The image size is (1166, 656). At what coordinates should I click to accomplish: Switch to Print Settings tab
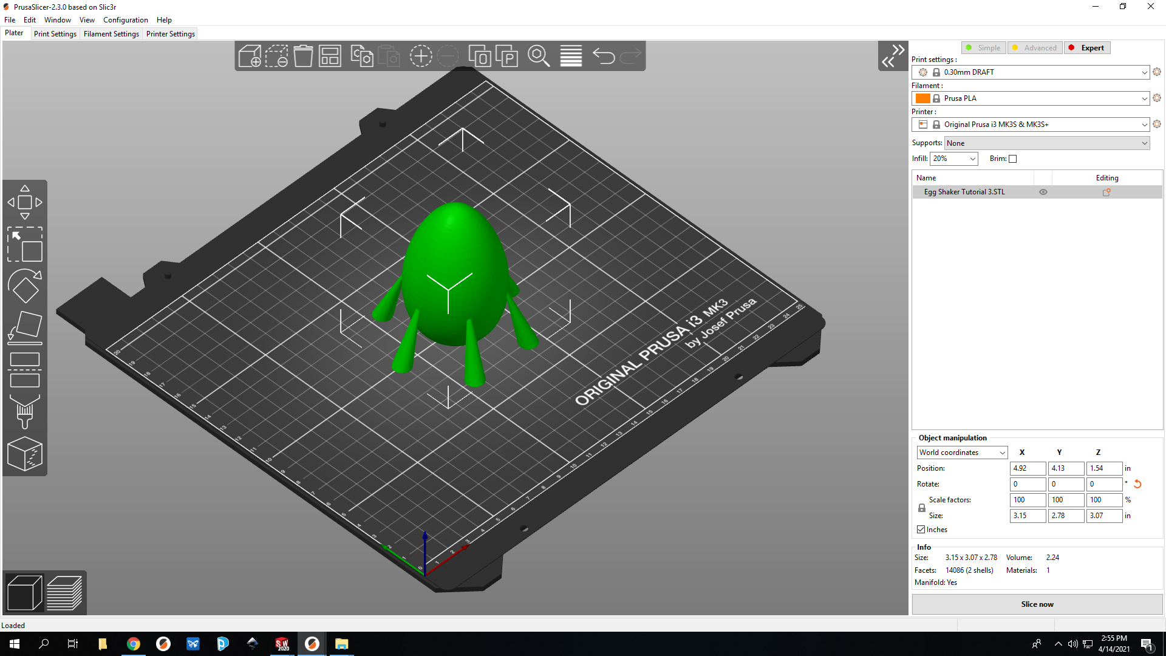coord(55,34)
